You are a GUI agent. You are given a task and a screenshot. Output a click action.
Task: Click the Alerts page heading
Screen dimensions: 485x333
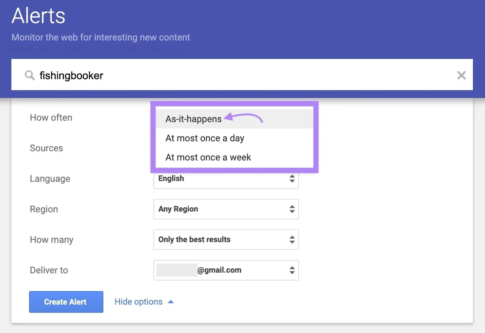38,16
